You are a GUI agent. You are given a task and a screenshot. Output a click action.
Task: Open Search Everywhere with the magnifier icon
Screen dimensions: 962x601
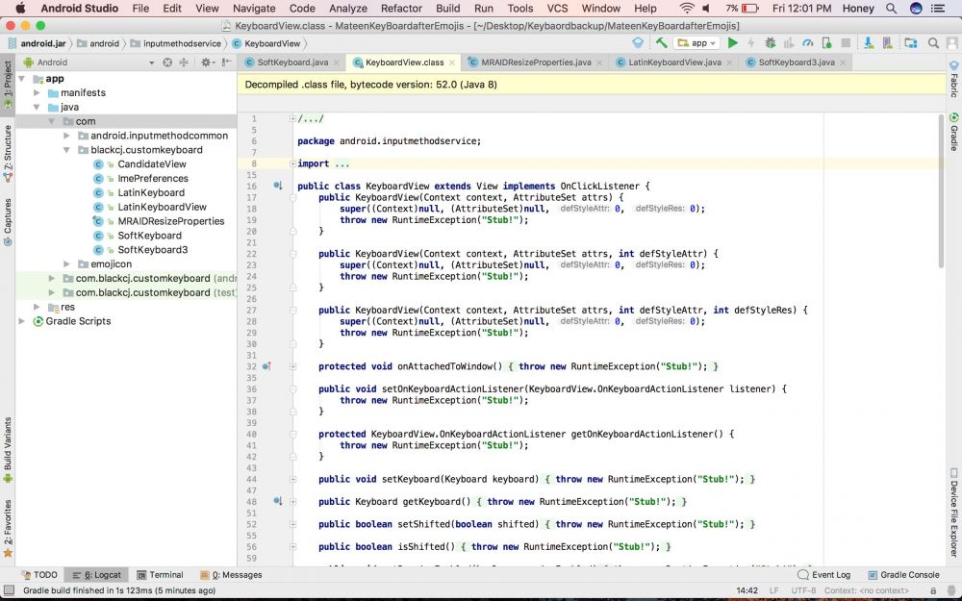931,42
